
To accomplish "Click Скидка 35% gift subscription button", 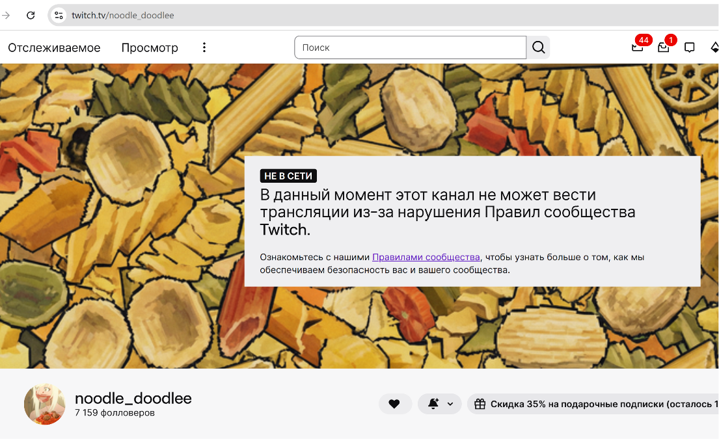I will point(593,404).
